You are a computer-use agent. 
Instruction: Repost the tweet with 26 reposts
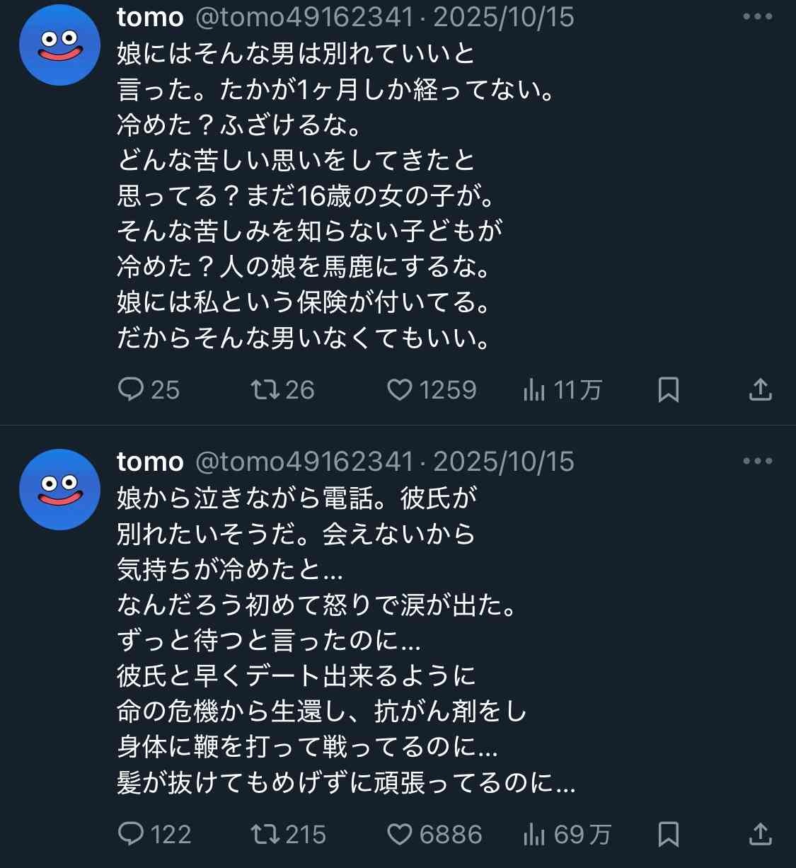tap(265, 389)
